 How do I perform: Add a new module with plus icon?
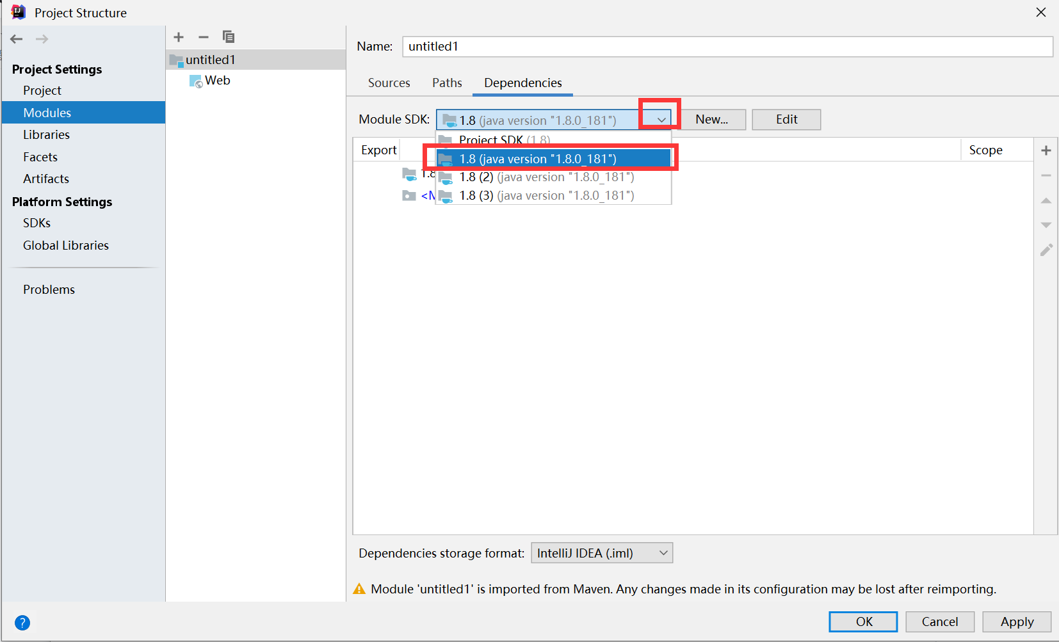tap(179, 37)
